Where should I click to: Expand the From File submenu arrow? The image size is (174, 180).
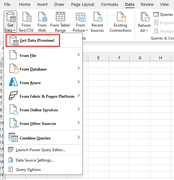79,55
